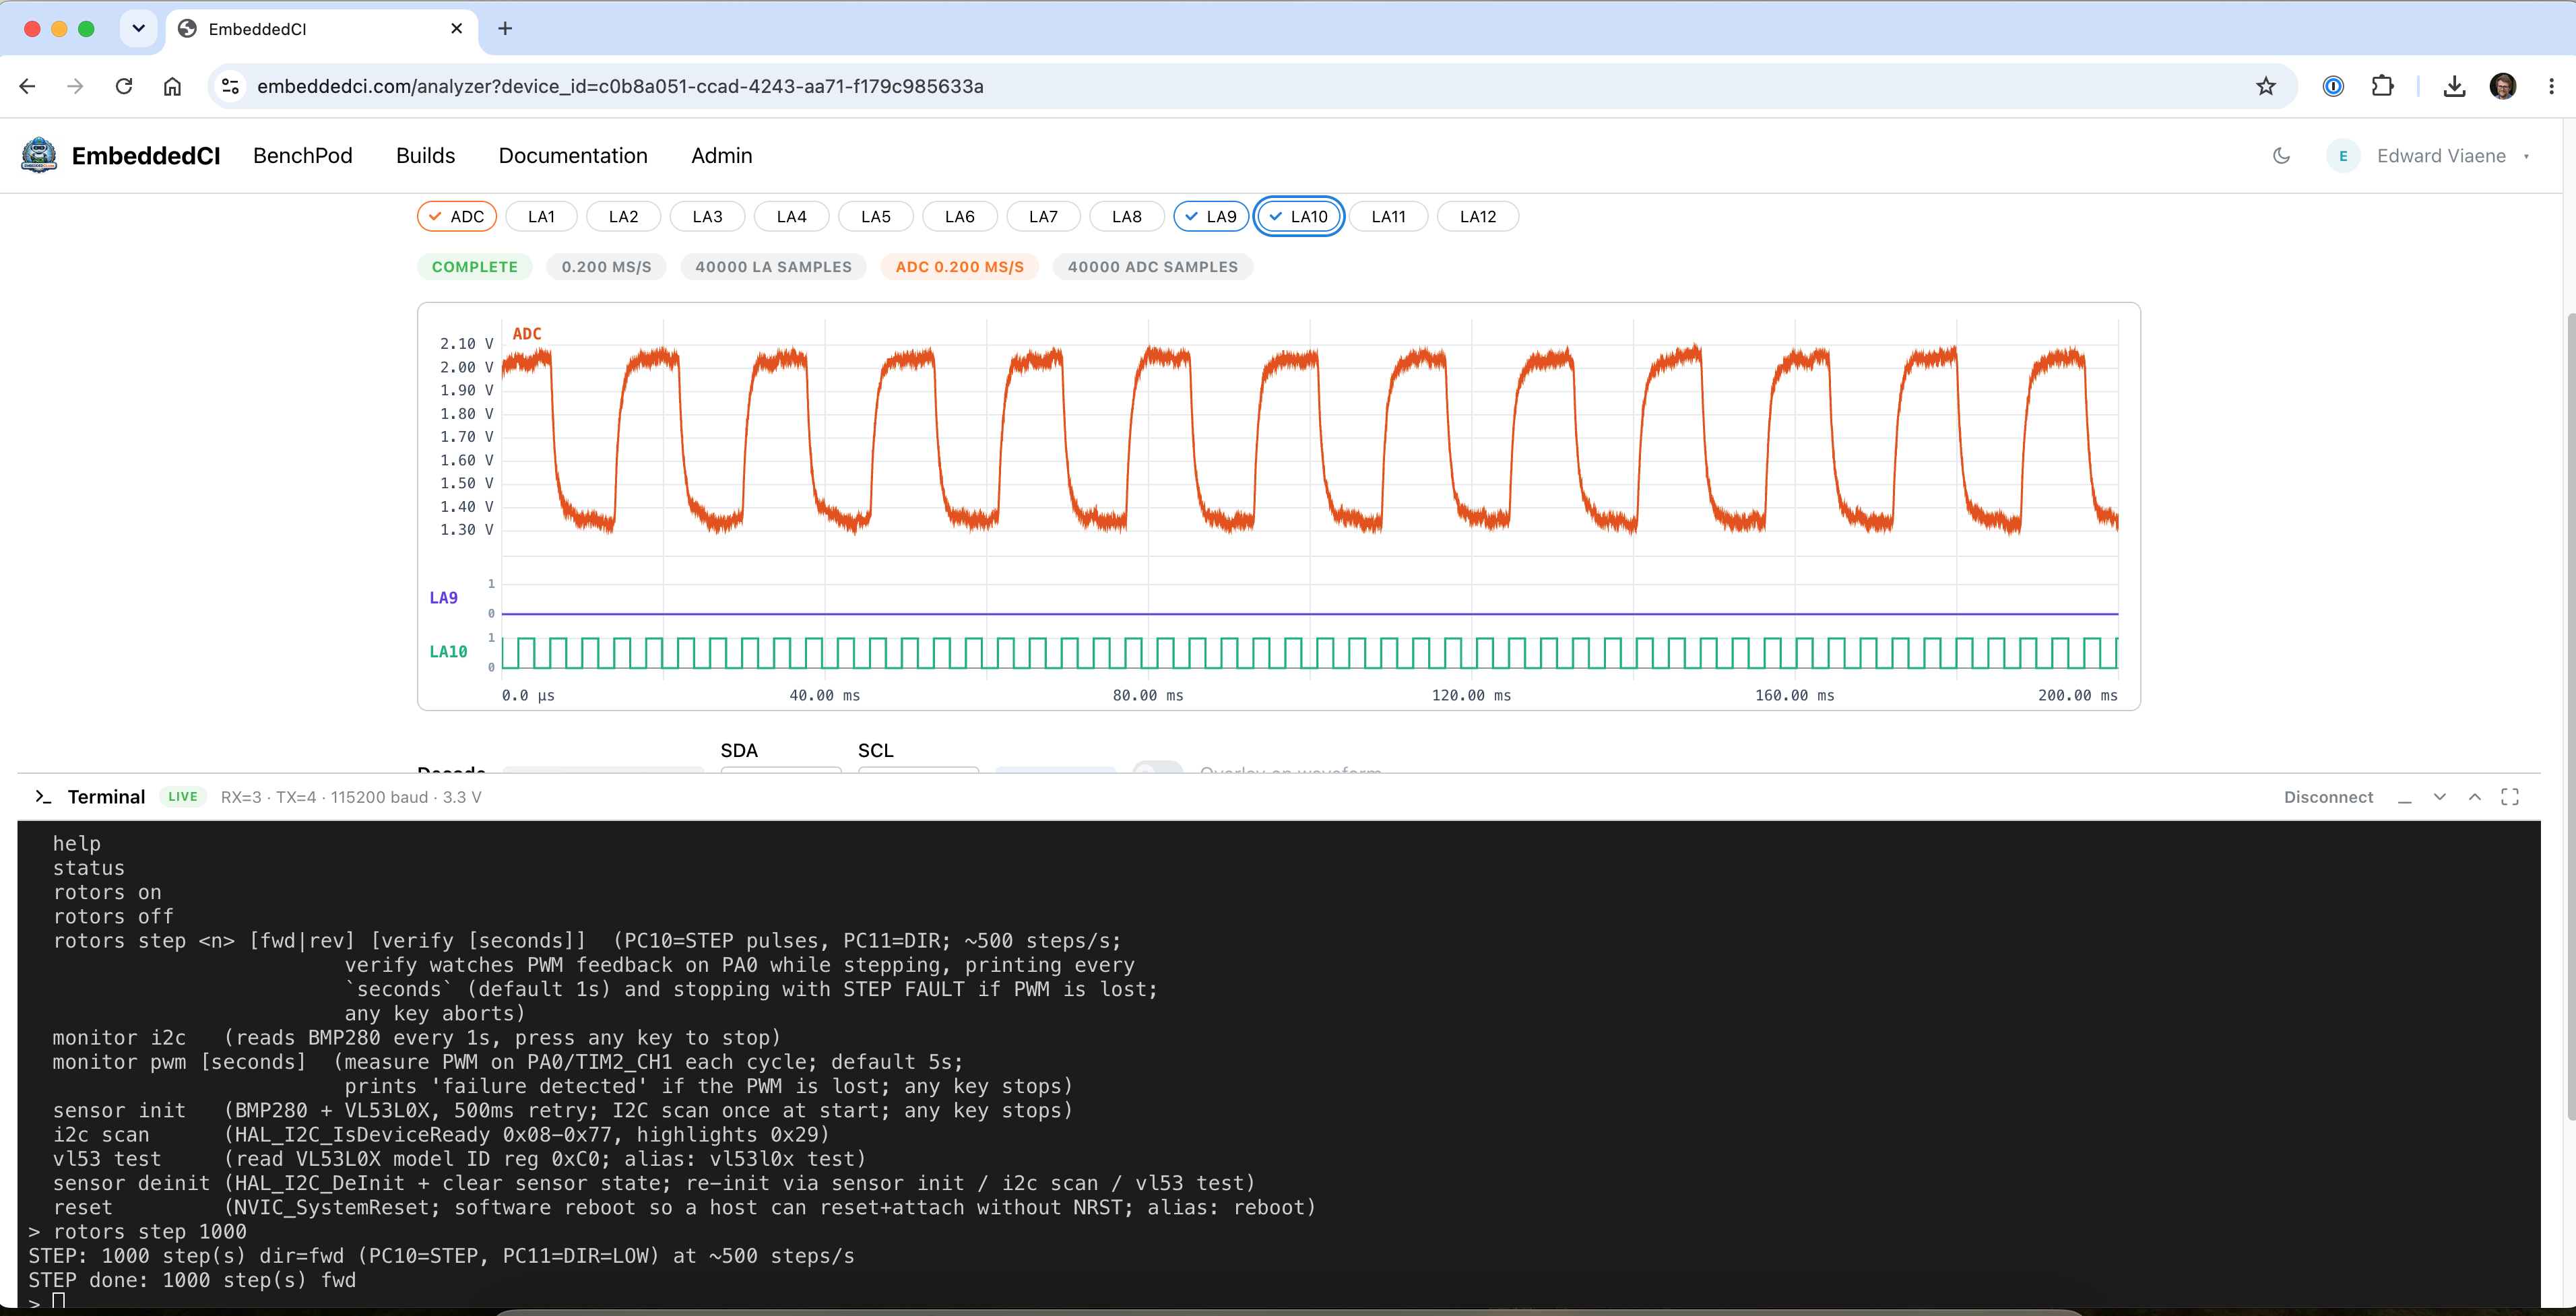
Task: Enable the LA3 channel
Action: tap(707, 217)
